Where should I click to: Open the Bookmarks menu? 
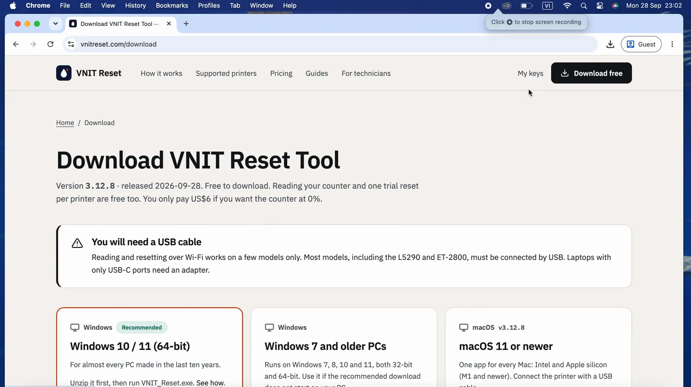(172, 6)
